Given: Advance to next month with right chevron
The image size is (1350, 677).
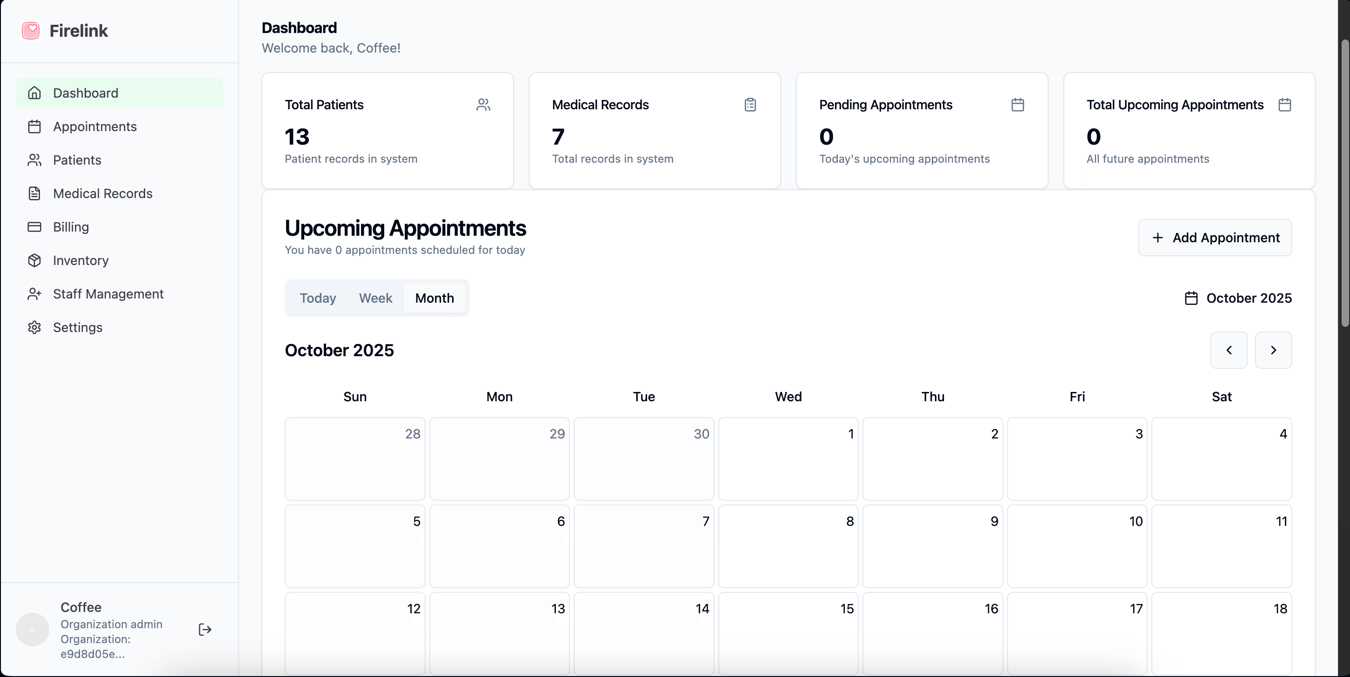Looking at the screenshot, I should [1273, 350].
